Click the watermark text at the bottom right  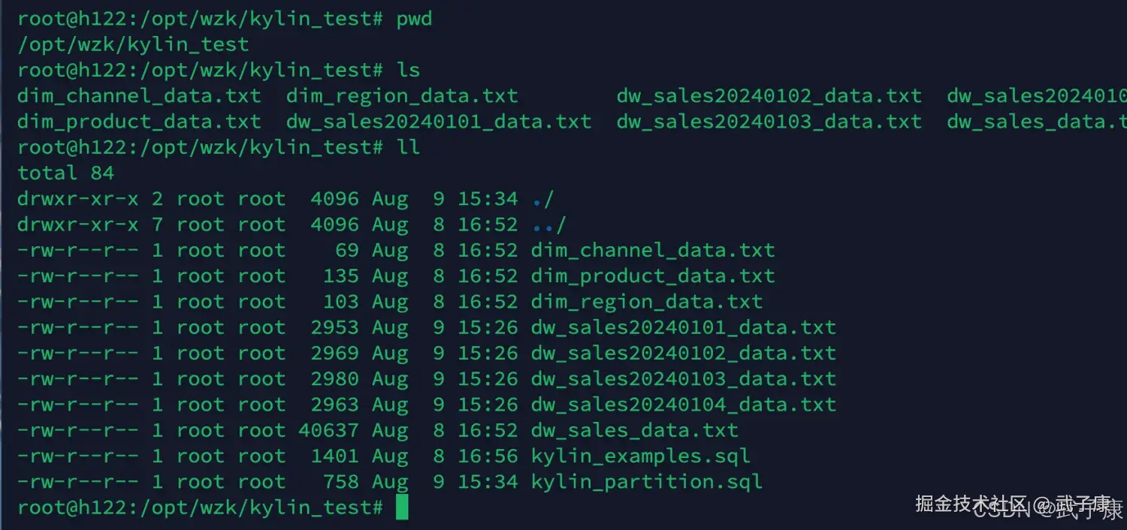1018,506
